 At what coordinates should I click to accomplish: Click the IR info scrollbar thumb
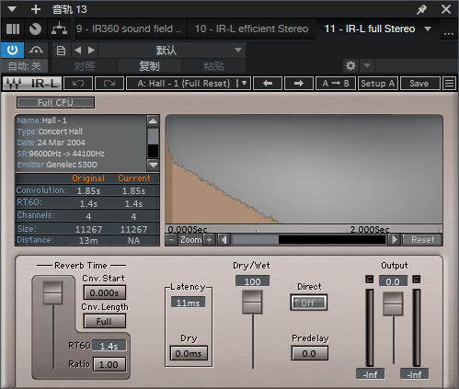coord(153,136)
